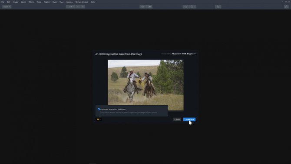Click the Create HDR button

coord(189,119)
